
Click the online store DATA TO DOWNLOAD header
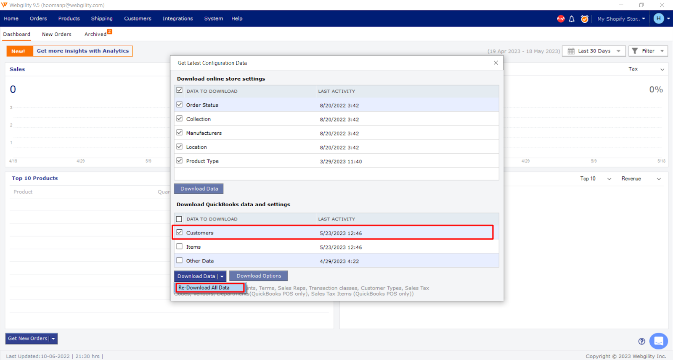(x=212, y=91)
